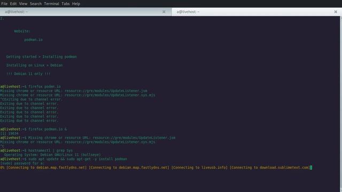
Task: Click first 'UpdateListener.jsm' resource URL line
Action: 74,91
